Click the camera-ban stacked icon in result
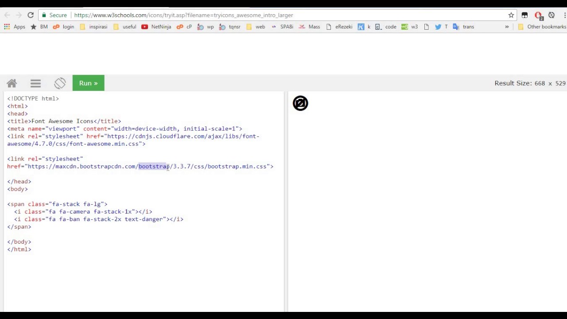Viewport: 567px width, 319px height. (300, 103)
